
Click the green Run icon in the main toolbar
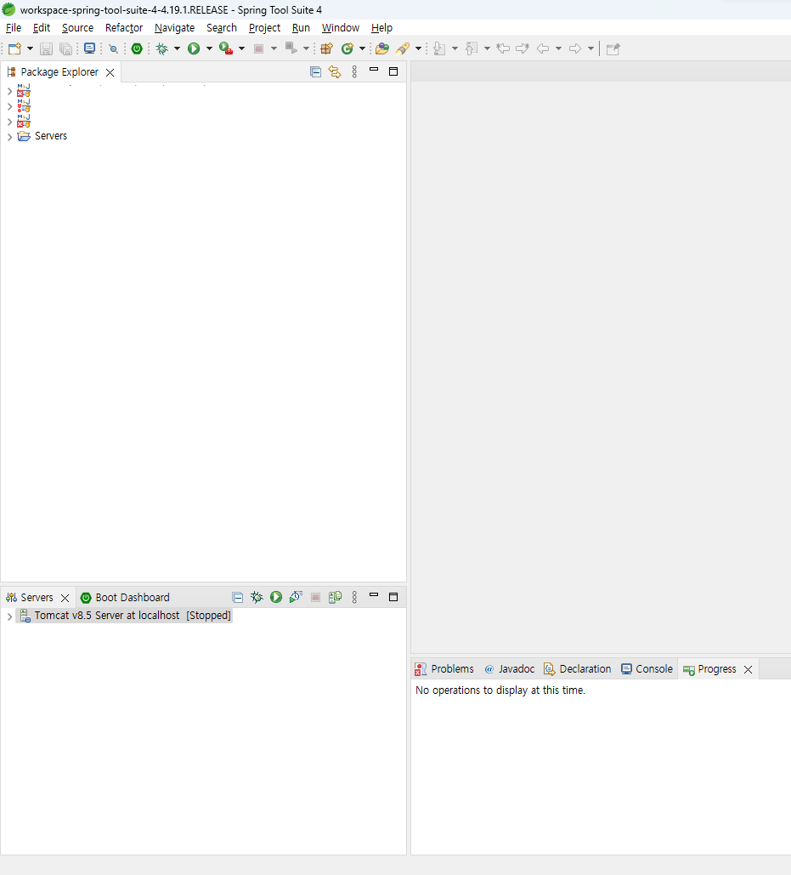(x=194, y=48)
